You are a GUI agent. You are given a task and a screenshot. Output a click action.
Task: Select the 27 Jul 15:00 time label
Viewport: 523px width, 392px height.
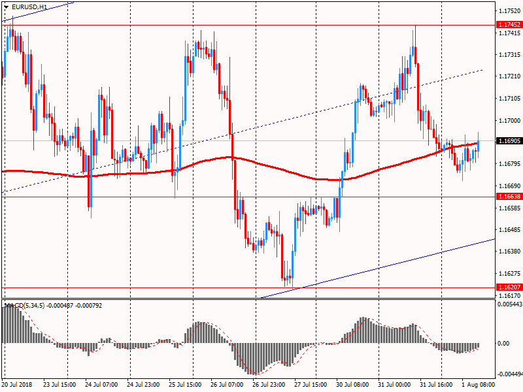pyautogui.click(x=311, y=384)
